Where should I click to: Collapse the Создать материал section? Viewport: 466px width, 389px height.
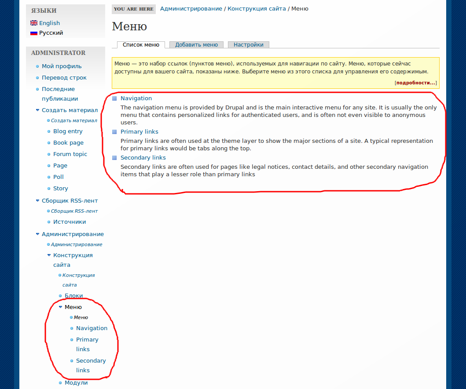37,110
